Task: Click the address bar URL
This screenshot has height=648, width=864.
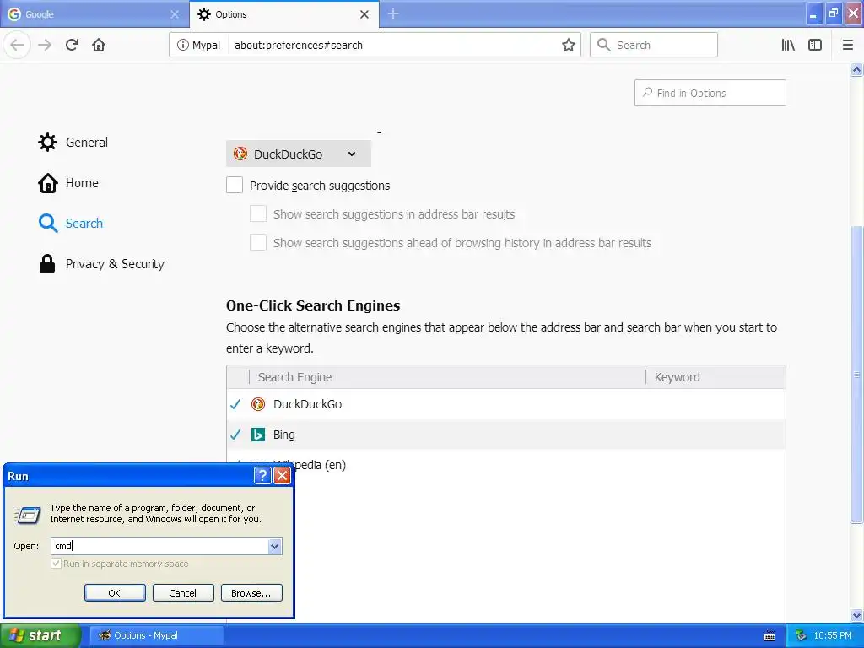Action: click(x=298, y=46)
